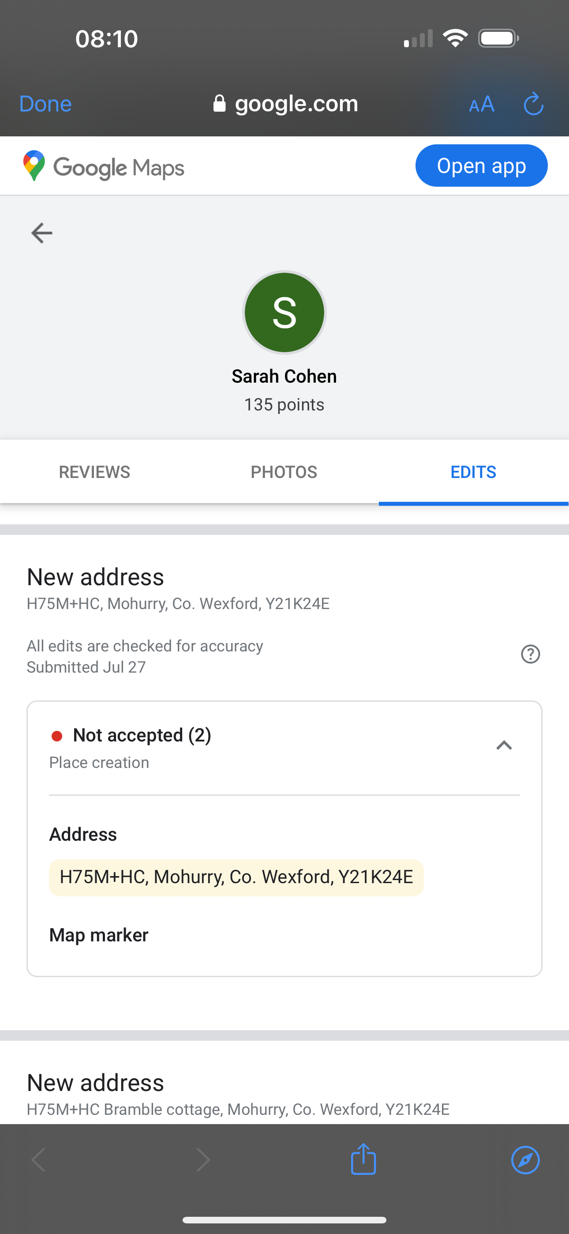Tap Done to close the browser view
Image resolution: width=569 pixels, height=1234 pixels.
coord(45,104)
